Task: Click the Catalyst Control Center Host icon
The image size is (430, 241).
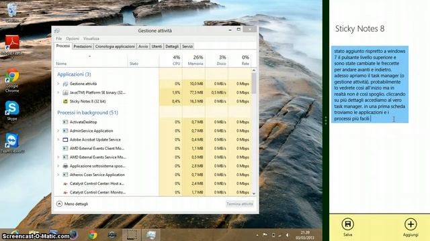Action: (65, 183)
